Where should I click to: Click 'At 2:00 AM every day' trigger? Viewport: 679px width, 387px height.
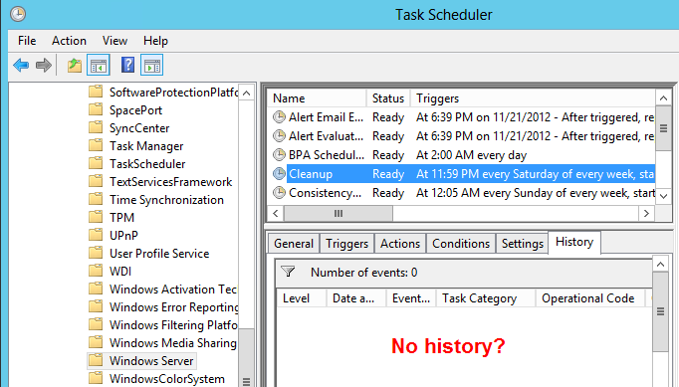(x=471, y=154)
